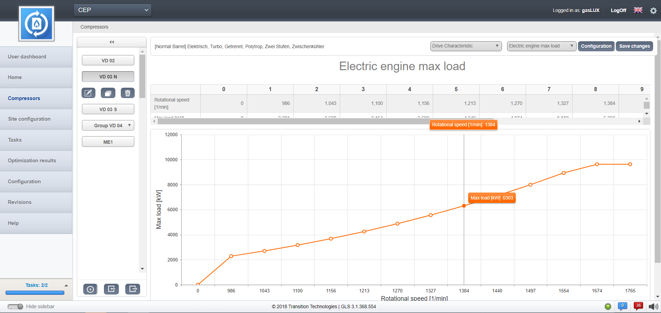Click the edit compressor pencil icon
The image size is (661, 313).
[x=88, y=93]
